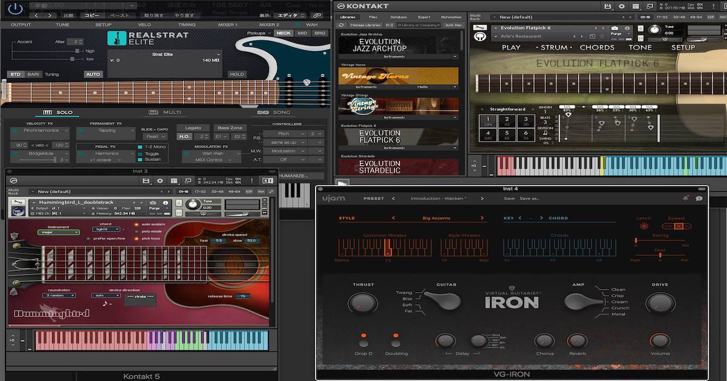Click the Library or Company search field
This screenshot has height=381, width=727.
pos(418,25)
